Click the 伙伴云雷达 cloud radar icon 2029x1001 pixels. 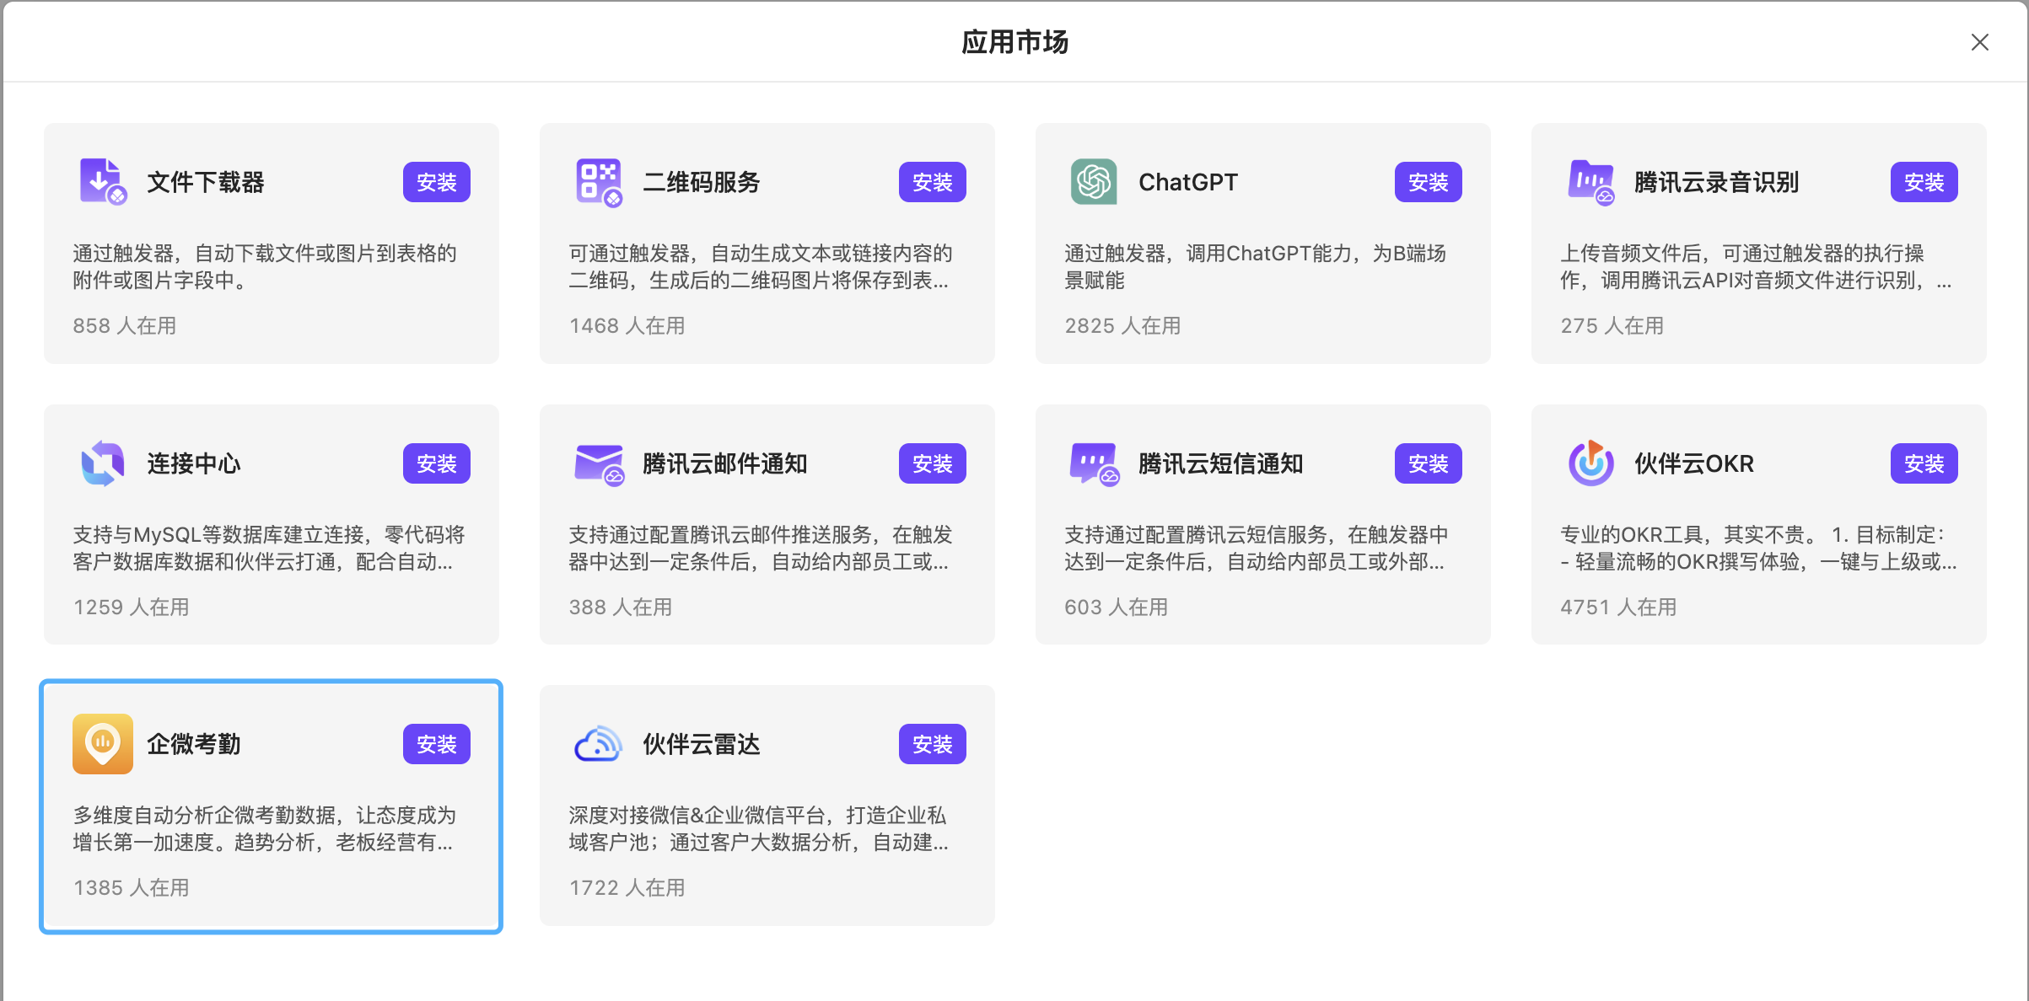tap(599, 744)
